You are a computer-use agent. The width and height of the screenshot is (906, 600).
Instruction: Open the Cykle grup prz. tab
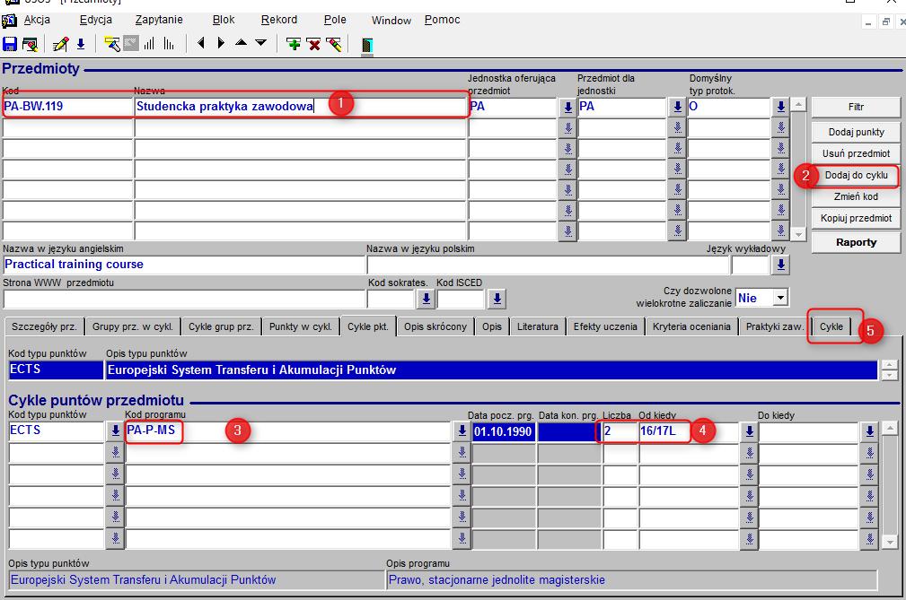point(221,326)
